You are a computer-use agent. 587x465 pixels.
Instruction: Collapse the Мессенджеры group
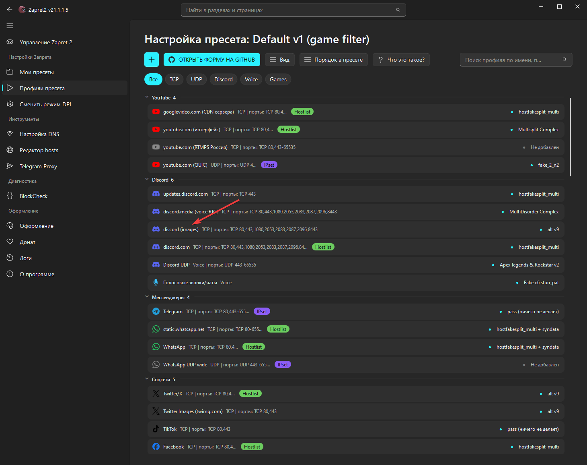[147, 297]
